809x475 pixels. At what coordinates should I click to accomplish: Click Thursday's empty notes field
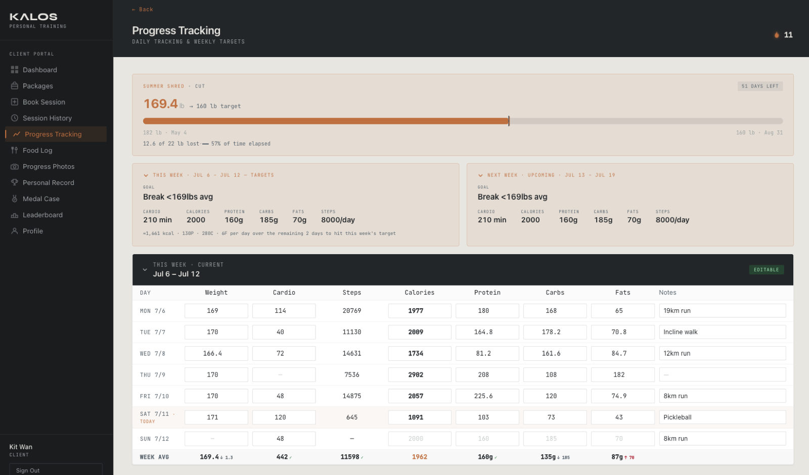pos(723,375)
